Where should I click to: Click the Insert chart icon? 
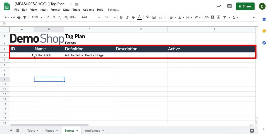(219, 17)
